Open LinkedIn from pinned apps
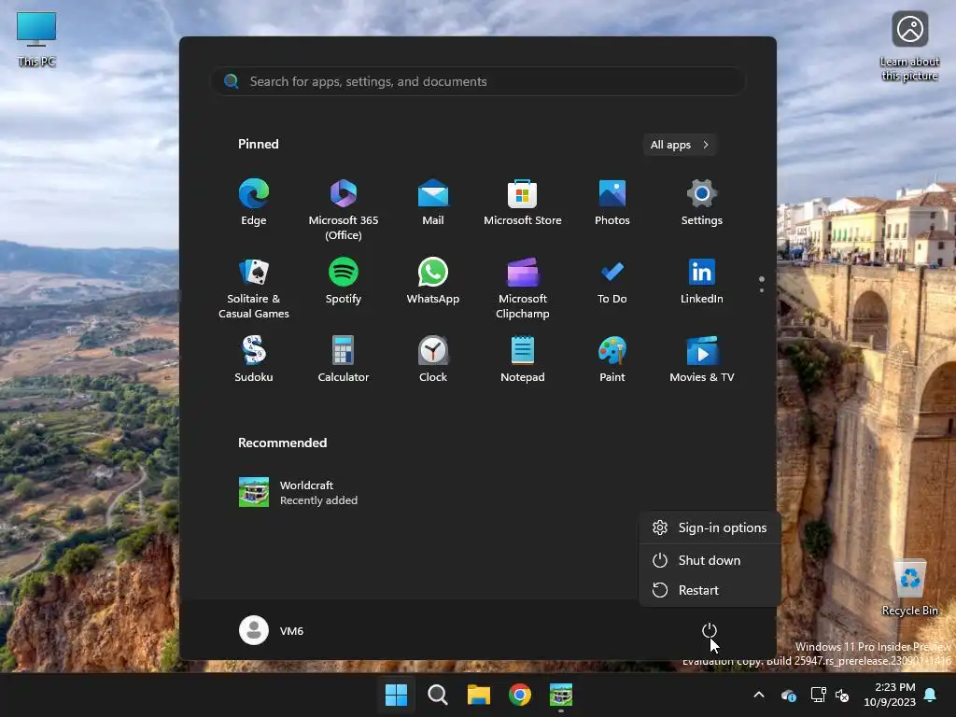This screenshot has width=956, height=717. pos(702,282)
